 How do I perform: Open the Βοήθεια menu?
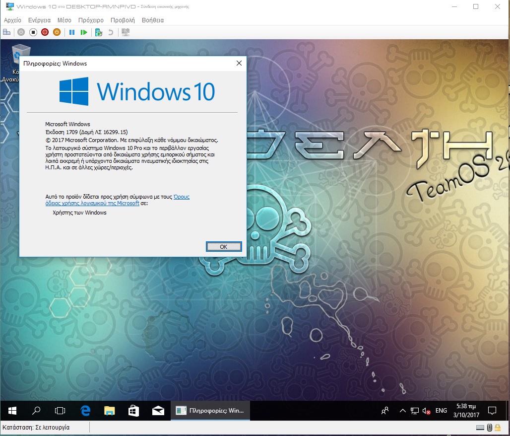[x=153, y=20]
